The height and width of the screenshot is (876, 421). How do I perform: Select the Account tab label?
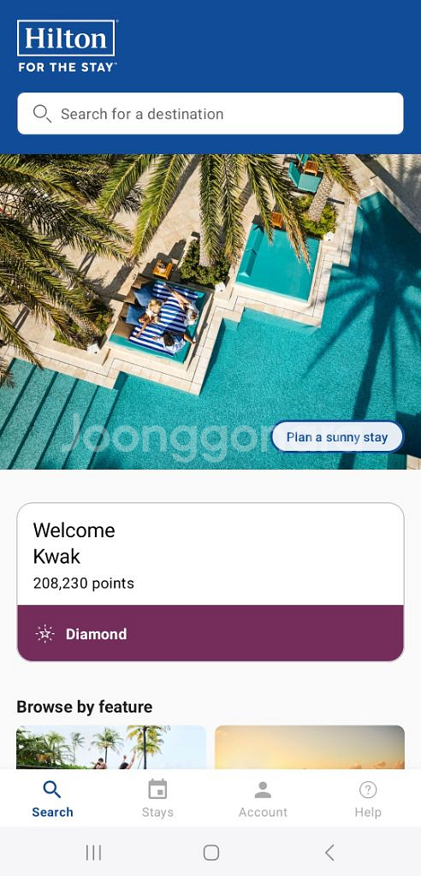point(263,813)
